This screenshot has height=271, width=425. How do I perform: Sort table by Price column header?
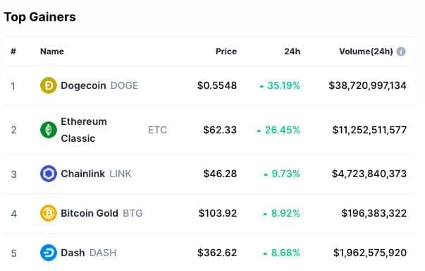click(226, 52)
